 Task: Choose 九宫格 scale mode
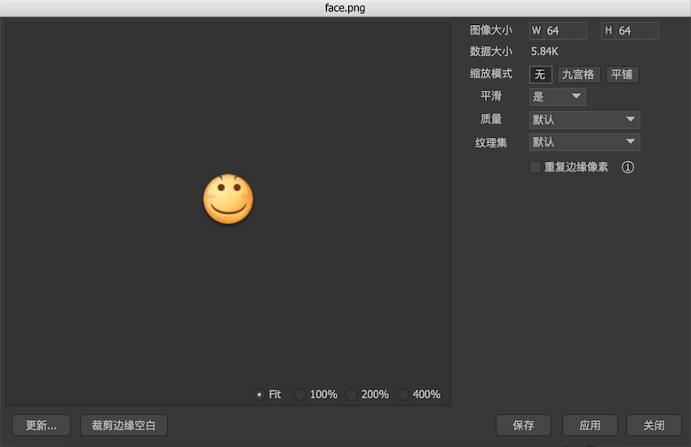click(x=578, y=75)
